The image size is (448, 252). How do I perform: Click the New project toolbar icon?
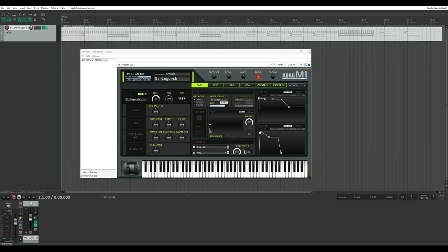[3, 15]
